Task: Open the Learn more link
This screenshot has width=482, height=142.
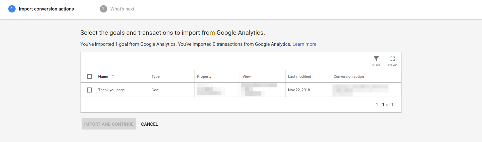Action: 304,44
